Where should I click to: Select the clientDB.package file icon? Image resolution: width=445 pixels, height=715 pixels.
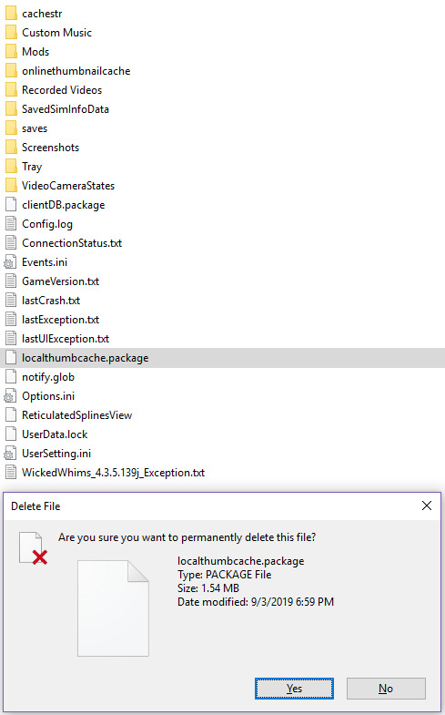click(x=11, y=205)
